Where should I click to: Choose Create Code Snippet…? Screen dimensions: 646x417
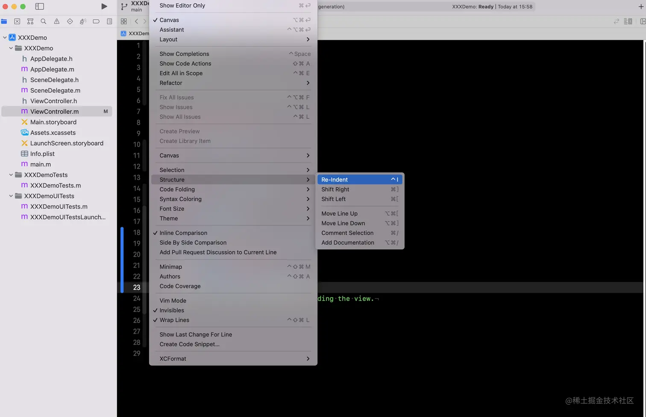pyautogui.click(x=233, y=344)
